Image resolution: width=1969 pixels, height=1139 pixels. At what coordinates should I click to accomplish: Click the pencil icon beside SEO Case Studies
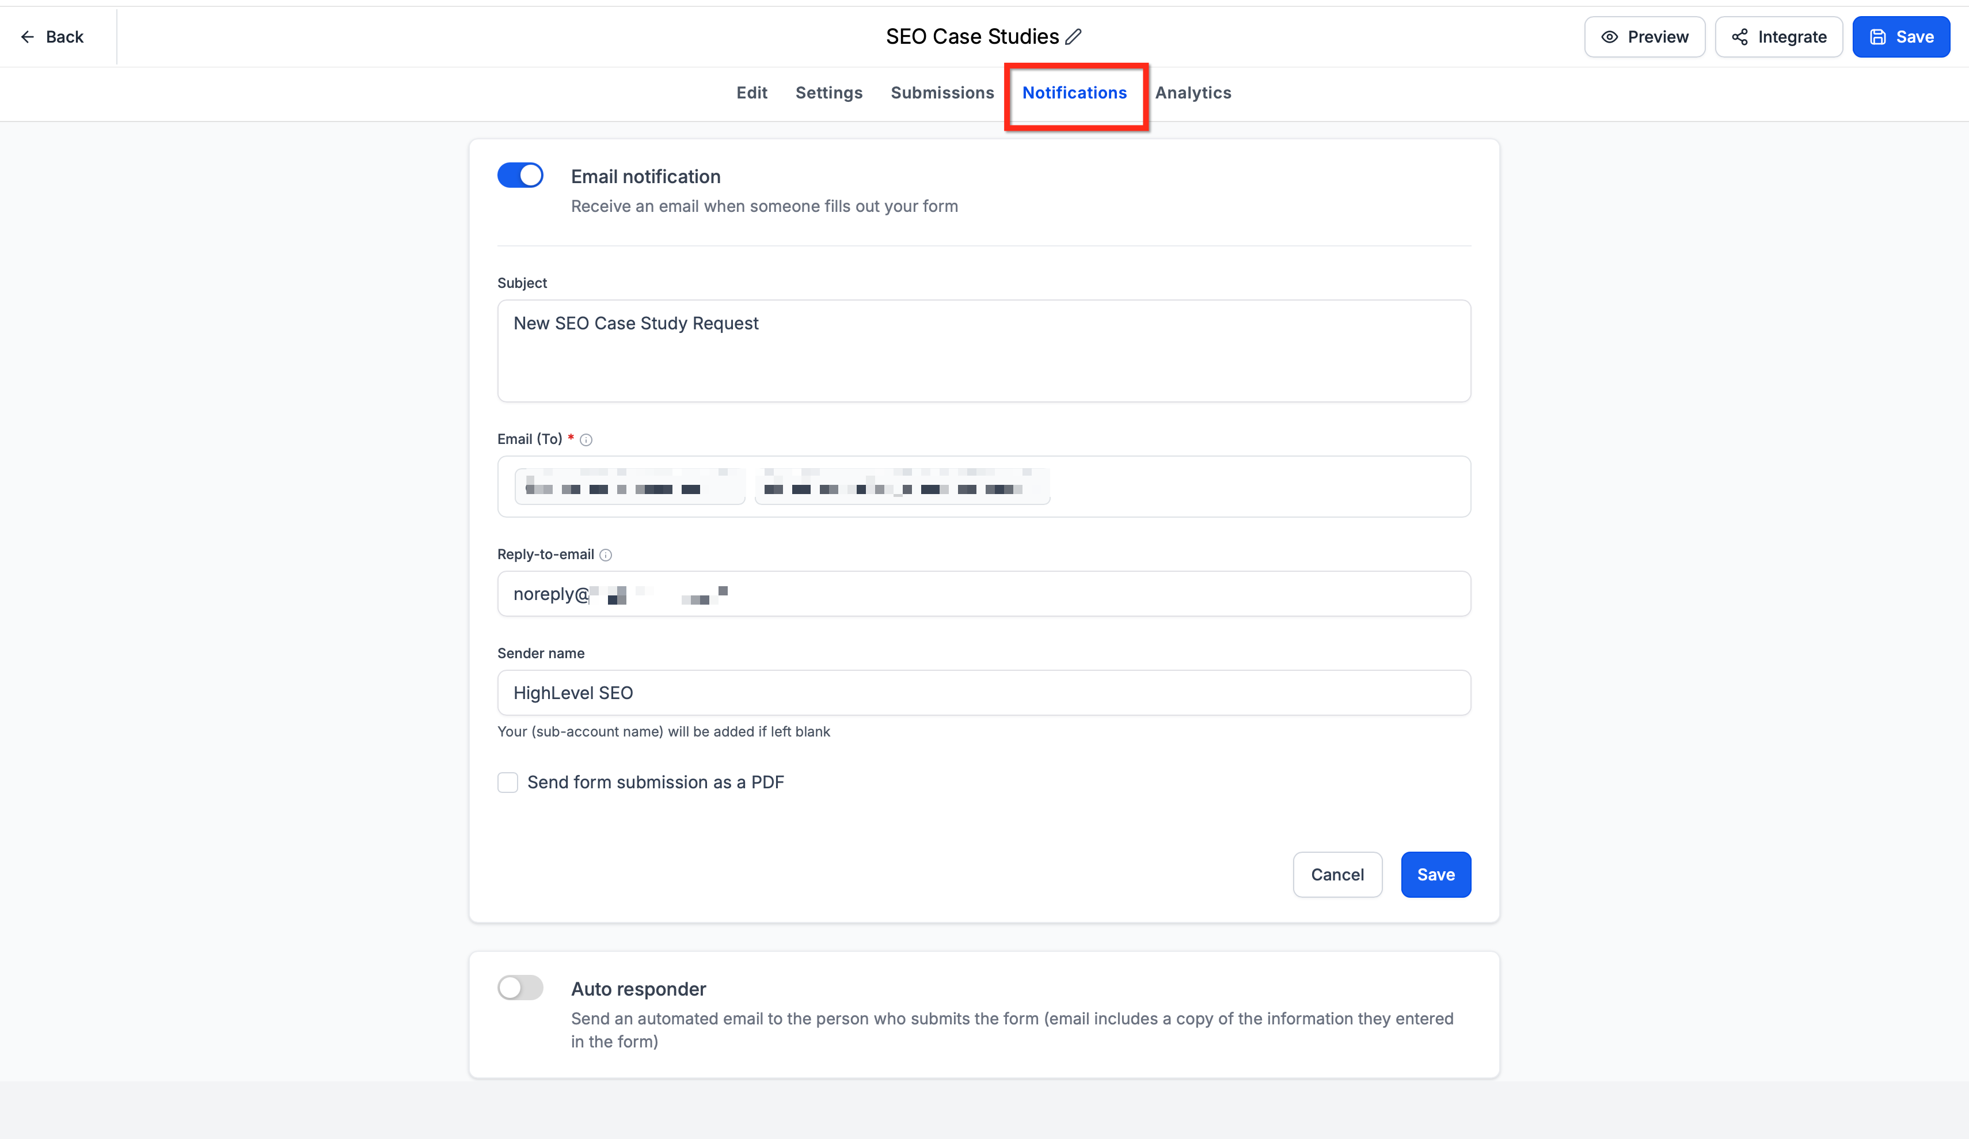(x=1074, y=37)
